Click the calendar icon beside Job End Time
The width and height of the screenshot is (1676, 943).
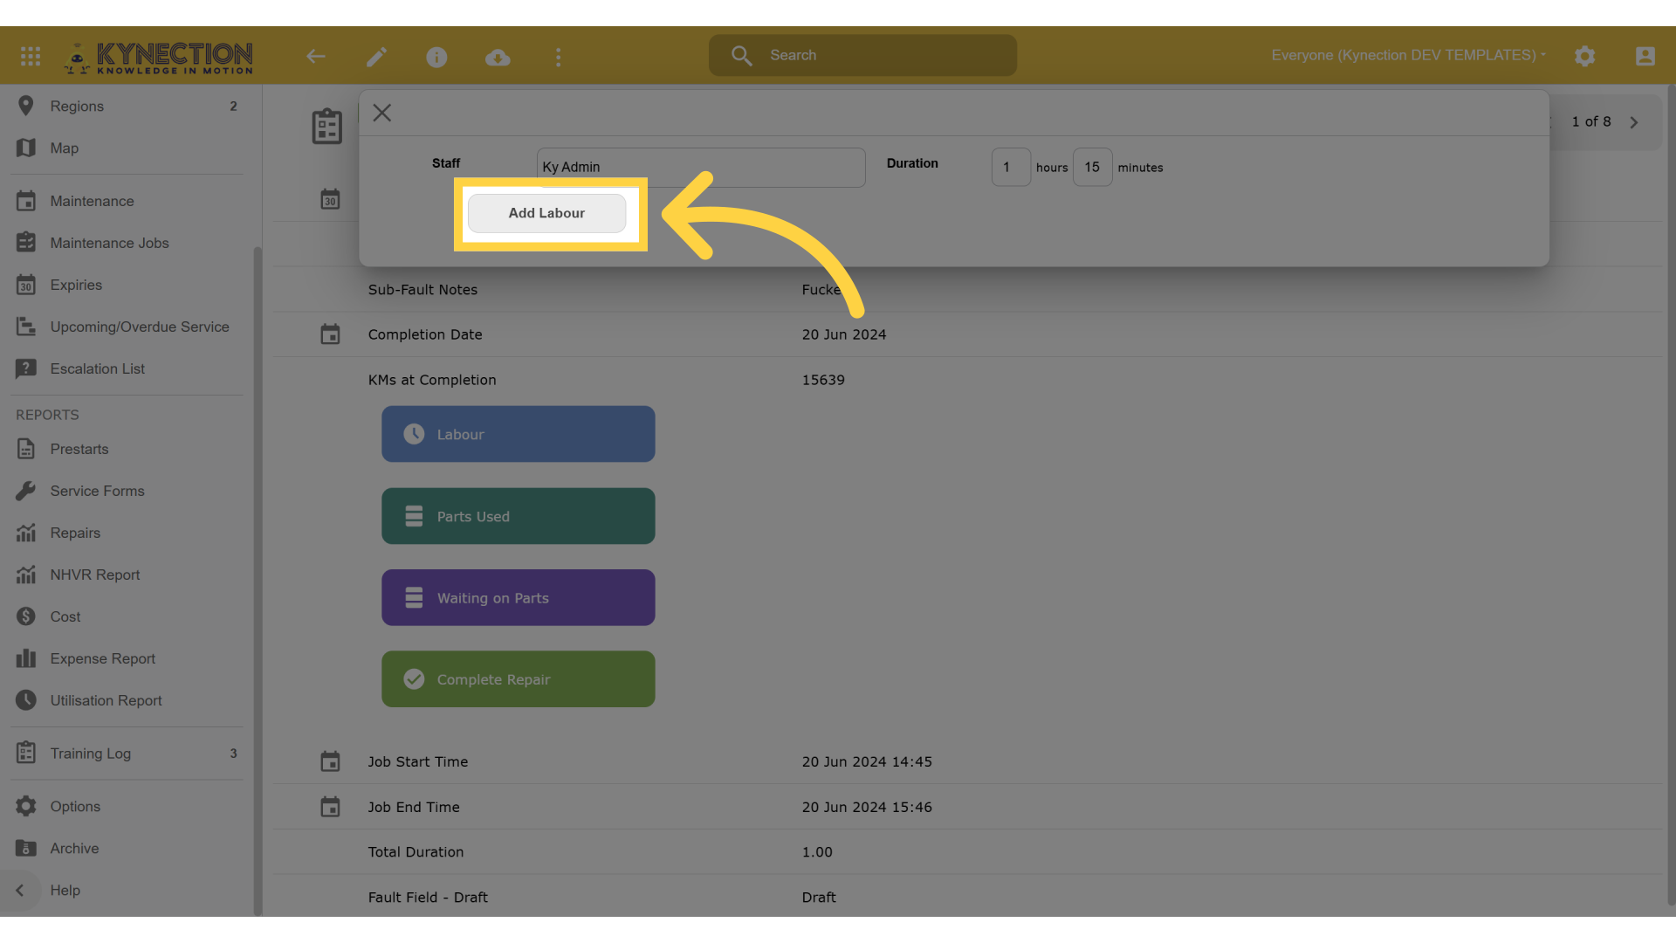330,807
